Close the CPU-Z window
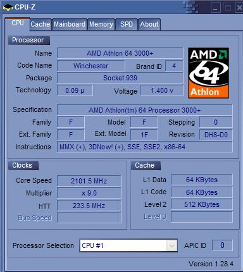 239,8
